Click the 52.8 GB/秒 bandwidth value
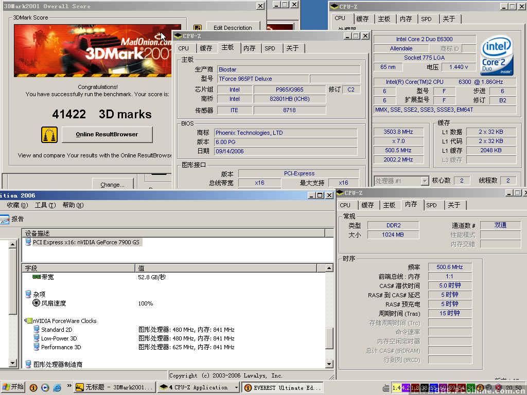The image size is (527, 395). (152, 277)
